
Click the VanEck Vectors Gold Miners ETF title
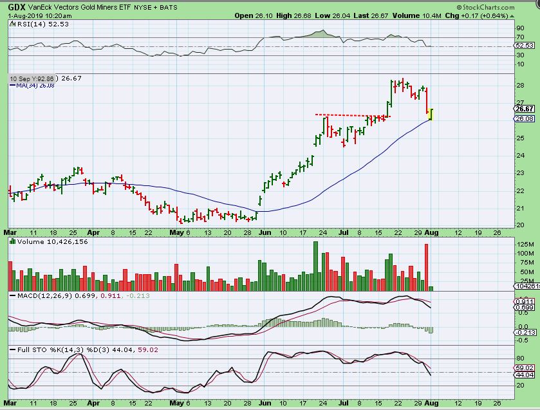click(x=79, y=7)
